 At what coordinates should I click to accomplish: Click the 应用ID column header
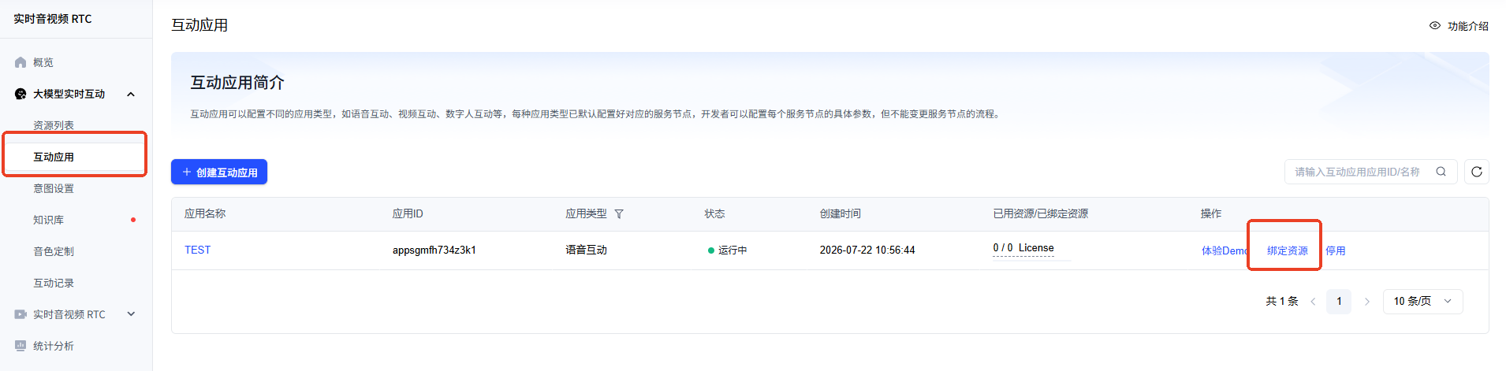(x=408, y=213)
